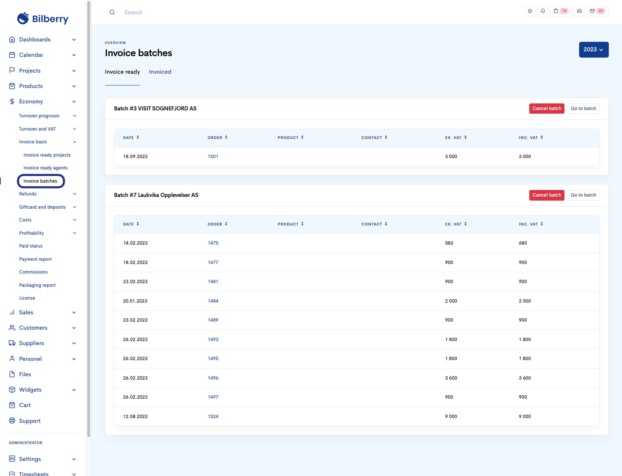Screen dimensions: 622x476
Task: Open the 2023 year dropdown
Action: tap(594, 50)
